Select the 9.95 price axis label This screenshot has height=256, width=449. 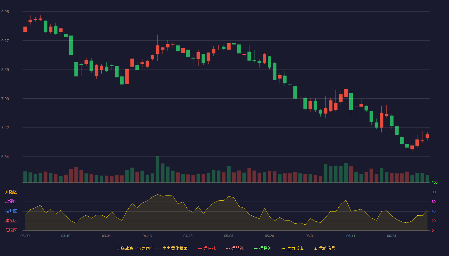(x=5, y=12)
